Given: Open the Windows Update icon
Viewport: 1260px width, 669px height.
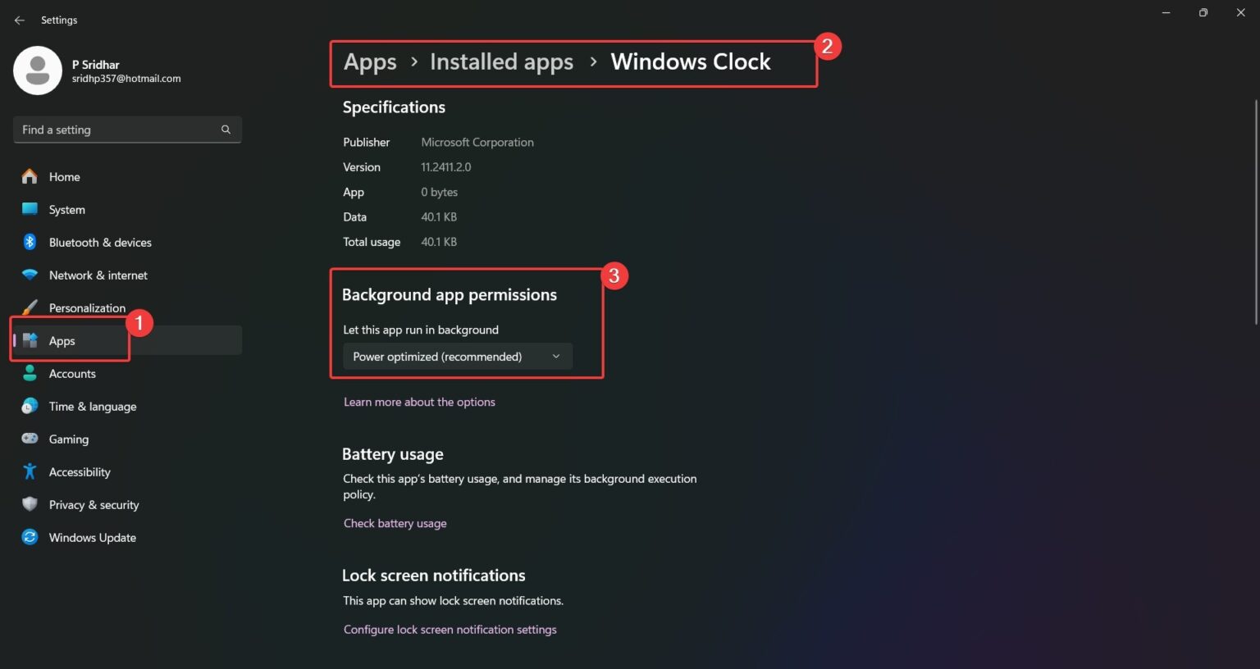Looking at the screenshot, I should (x=30, y=537).
